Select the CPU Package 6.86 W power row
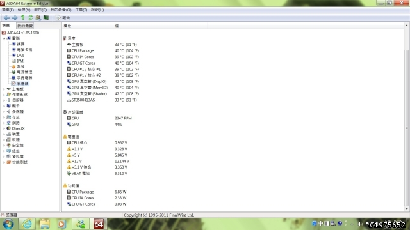 (x=97, y=192)
